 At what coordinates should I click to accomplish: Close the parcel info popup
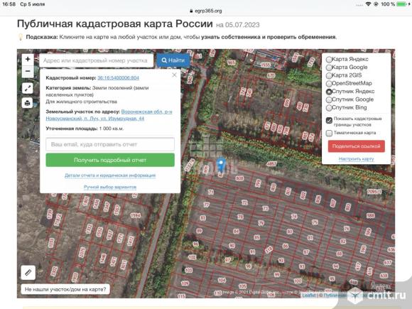pyautogui.click(x=174, y=75)
